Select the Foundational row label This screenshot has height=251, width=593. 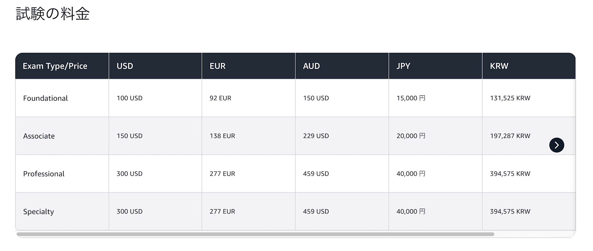point(45,98)
